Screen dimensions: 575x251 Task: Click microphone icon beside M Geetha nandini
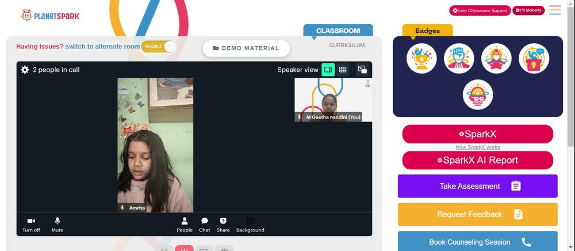click(x=300, y=117)
